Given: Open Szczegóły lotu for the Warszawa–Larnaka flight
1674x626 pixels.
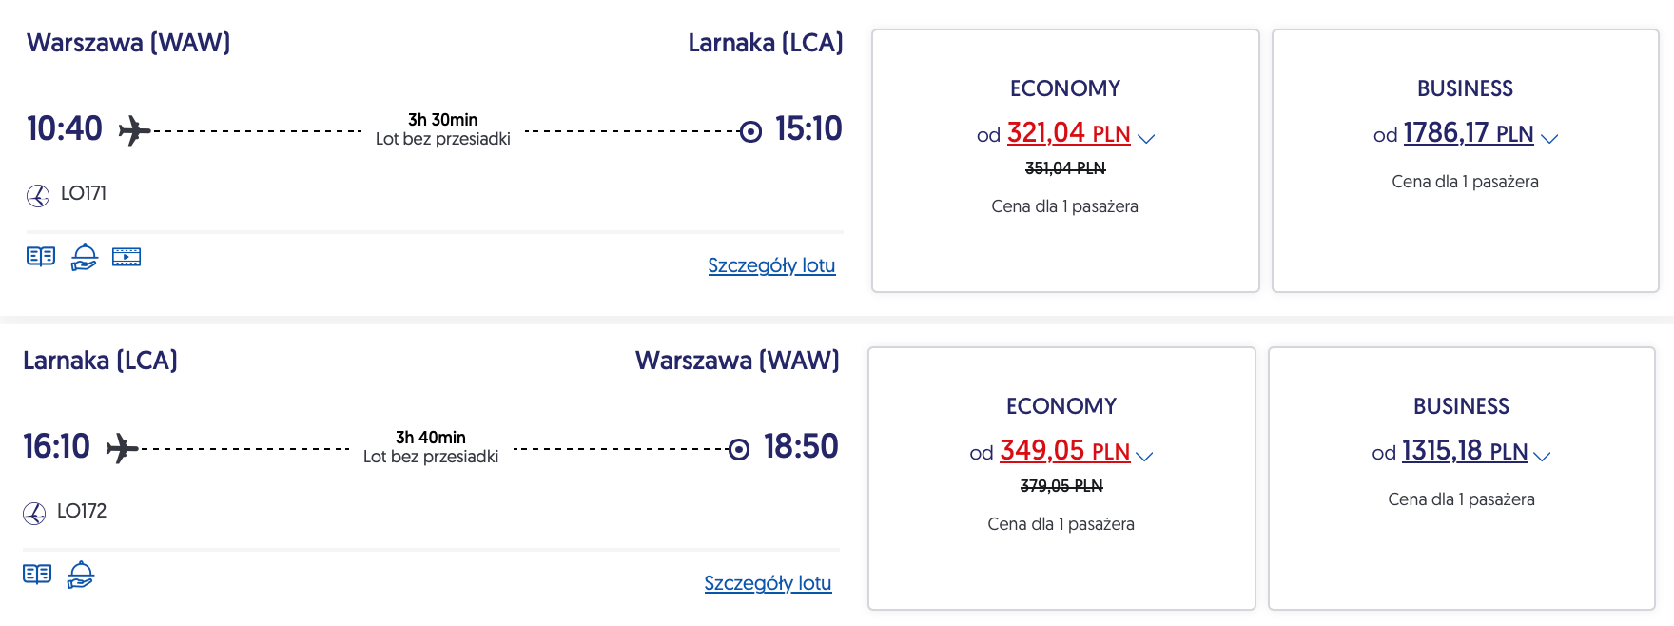Looking at the screenshot, I should click(771, 265).
